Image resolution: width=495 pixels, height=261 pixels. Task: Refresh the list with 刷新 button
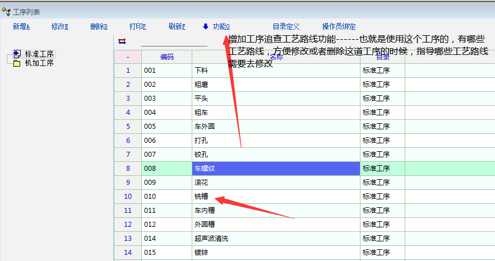(x=177, y=26)
